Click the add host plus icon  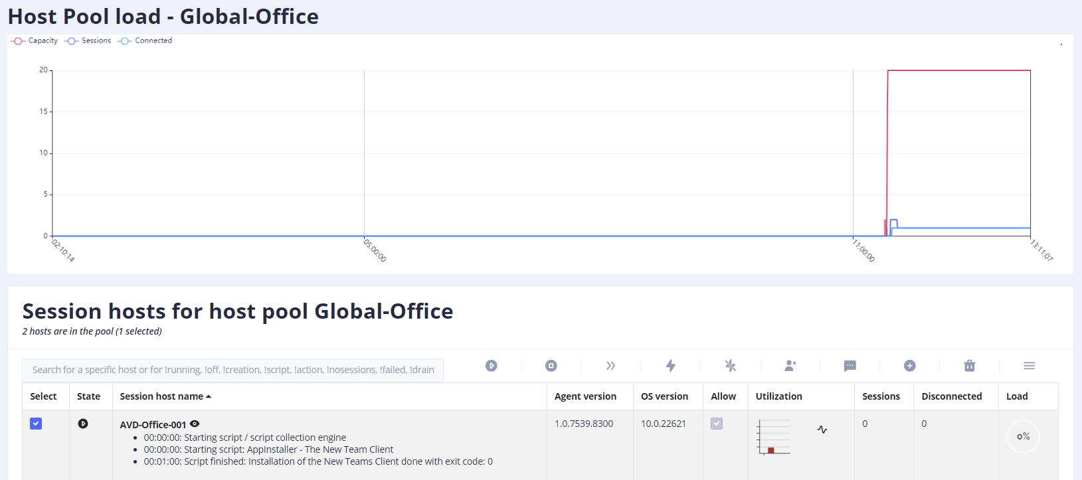pos(910,366)
